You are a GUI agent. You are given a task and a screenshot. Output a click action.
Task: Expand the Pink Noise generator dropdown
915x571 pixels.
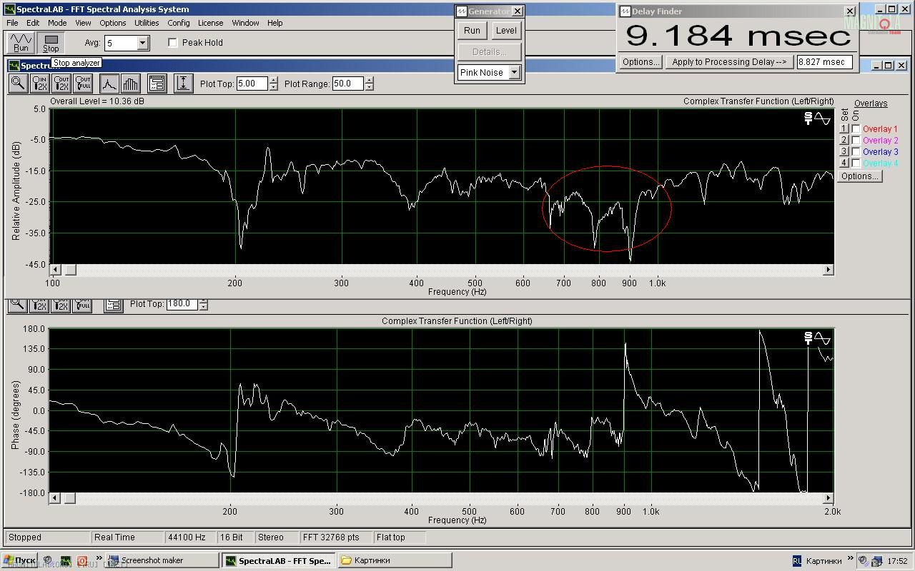coord(513,73)
